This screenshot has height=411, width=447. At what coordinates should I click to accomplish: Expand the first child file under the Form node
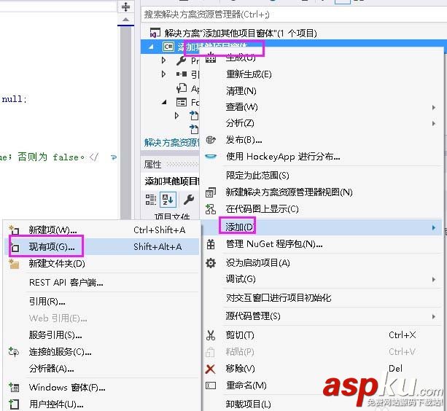coord(176,116)
